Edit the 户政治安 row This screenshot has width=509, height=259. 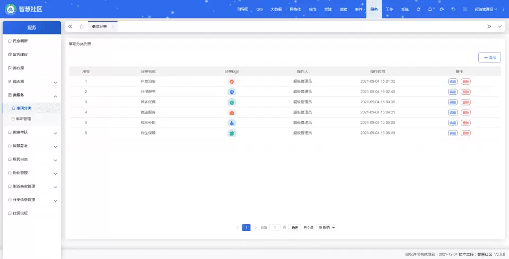(452, 82)
